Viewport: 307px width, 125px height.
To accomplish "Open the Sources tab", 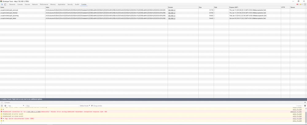I will [x=27, y=4].
